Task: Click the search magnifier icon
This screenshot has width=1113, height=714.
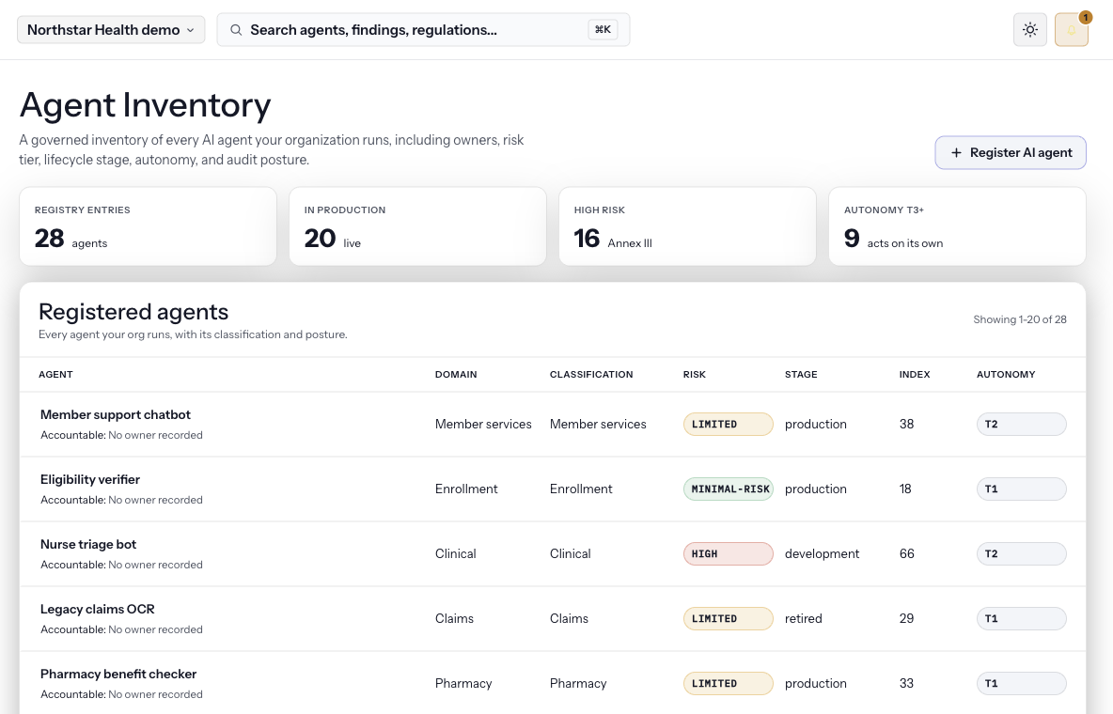Action: pos(236,30)
